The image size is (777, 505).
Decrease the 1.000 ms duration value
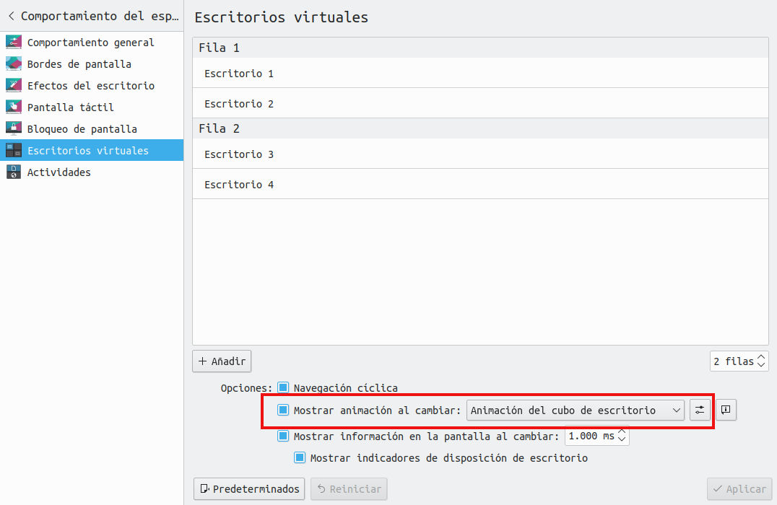click(x=622, y=440)
